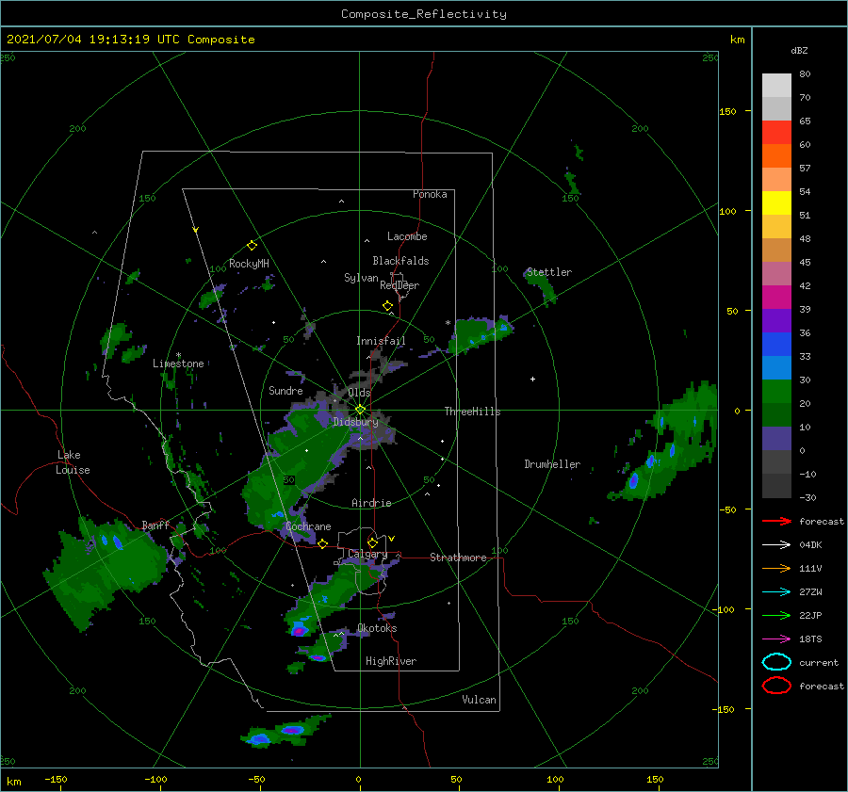This screenshot has width=848, height=792.
Task: Click the 'current' legend text
Action: [x=819, y=662]
